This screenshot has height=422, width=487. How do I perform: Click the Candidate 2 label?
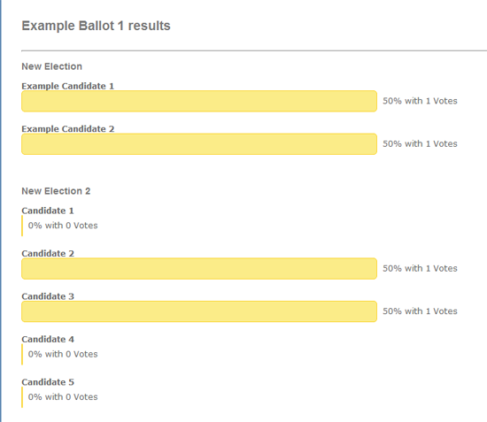pos(48,254)
